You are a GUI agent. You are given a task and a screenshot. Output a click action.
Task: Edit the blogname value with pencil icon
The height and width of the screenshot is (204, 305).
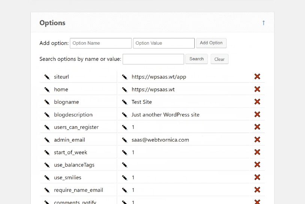pyautogui.click(x=125, y=102)
